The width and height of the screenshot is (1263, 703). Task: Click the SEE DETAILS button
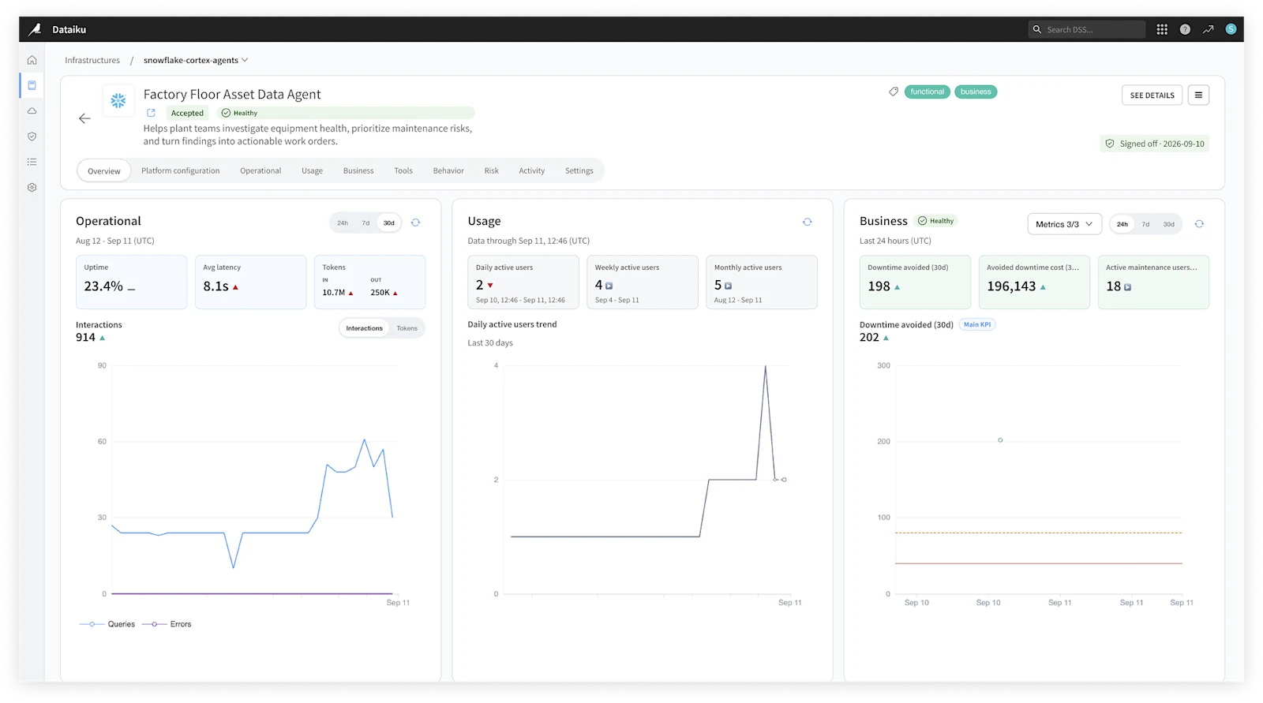1152,95
